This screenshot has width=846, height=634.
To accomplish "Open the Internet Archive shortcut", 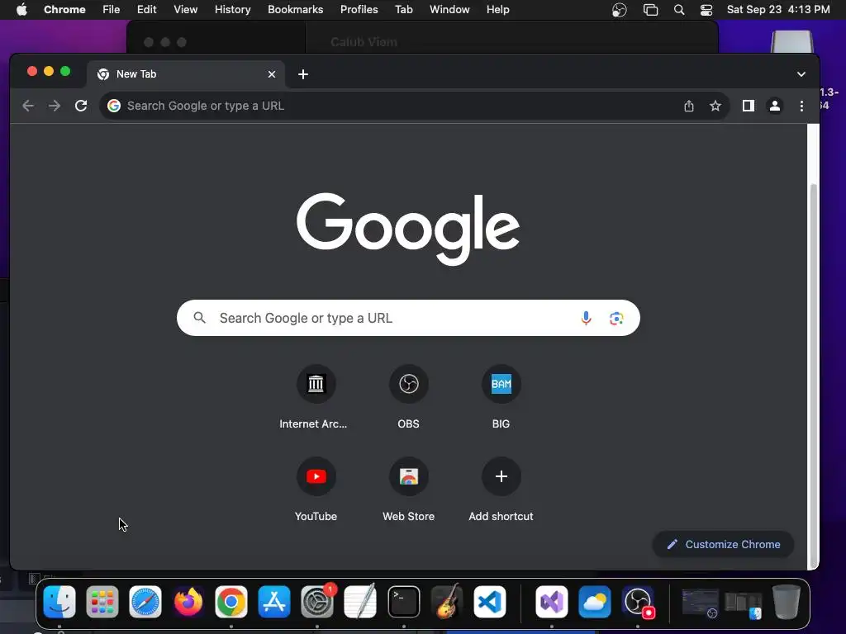I will (x=316, y=397).
